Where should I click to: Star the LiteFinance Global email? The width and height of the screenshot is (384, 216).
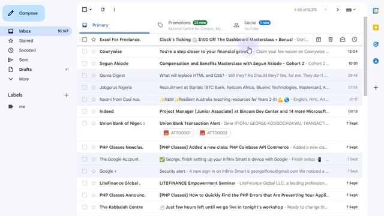click(94, 183)
